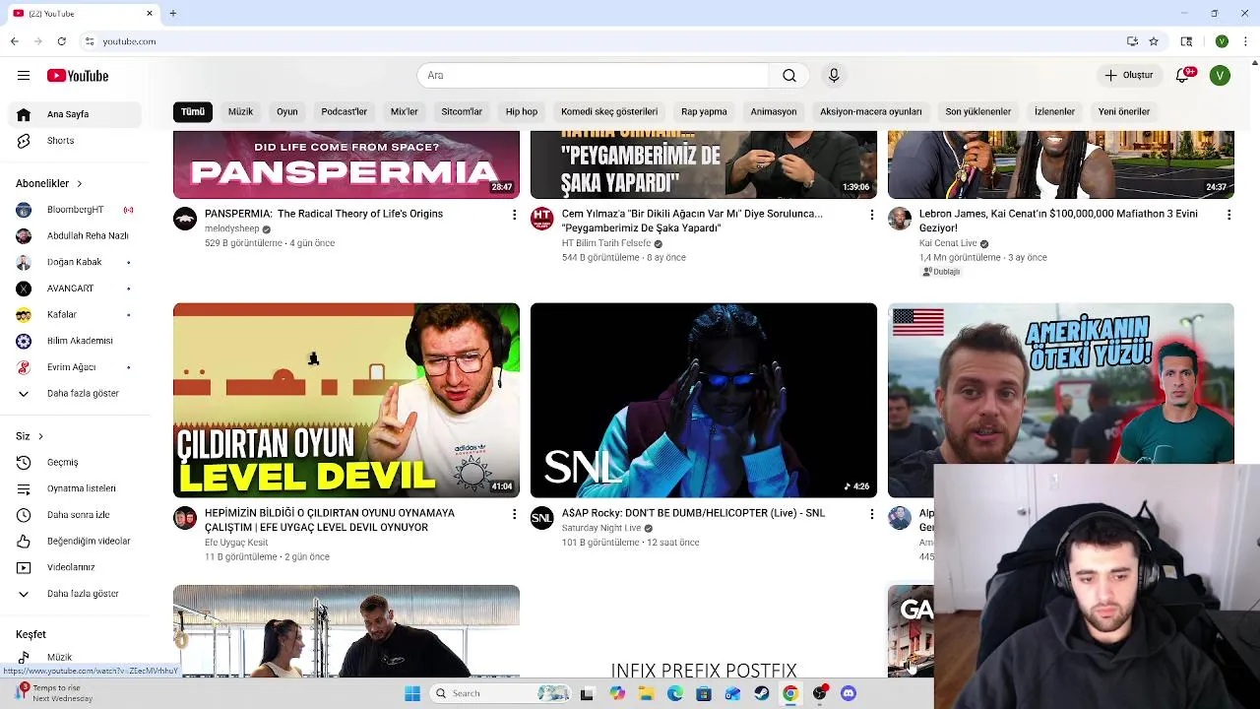Select the Son yüklenenler chip
Screen dimensions: 1260x709
pyautogui.click(x=978, y=111)
